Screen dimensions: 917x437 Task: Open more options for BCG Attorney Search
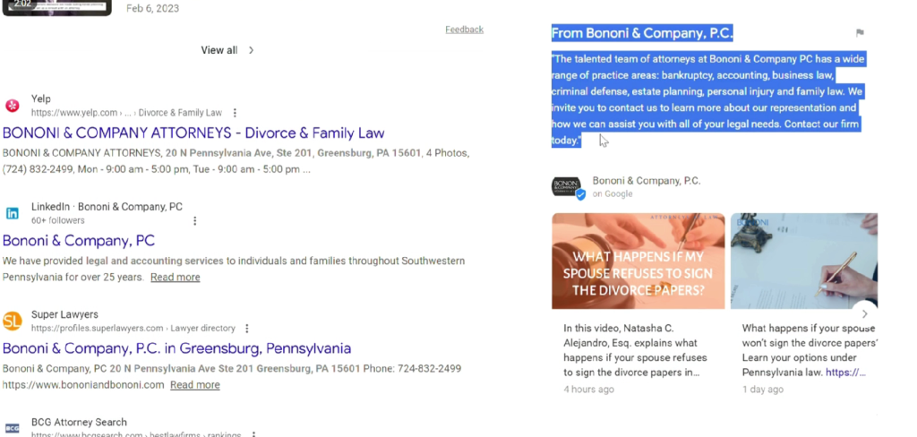click(x=253, y=434)
